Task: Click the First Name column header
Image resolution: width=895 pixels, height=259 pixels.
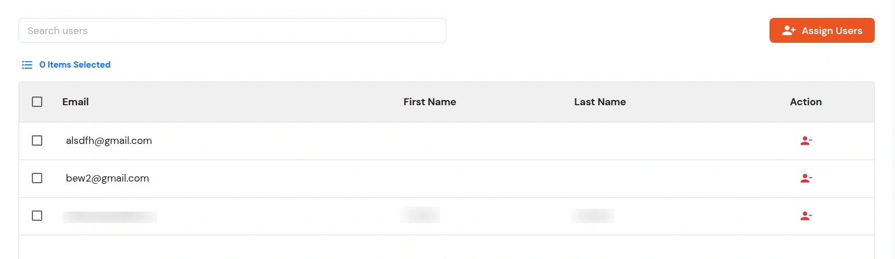Action: (x=430, y=102)
